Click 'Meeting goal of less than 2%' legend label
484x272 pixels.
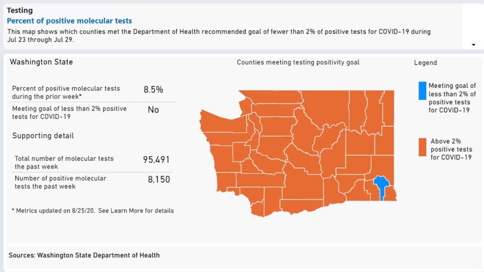click(452, 98)
